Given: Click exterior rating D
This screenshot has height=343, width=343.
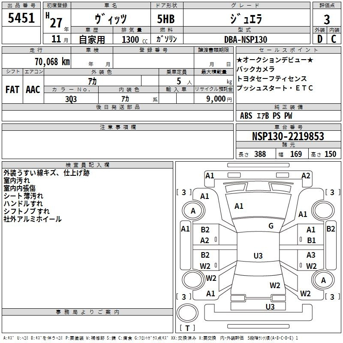Looking at the screenshot, I should (x=319, y=39).
